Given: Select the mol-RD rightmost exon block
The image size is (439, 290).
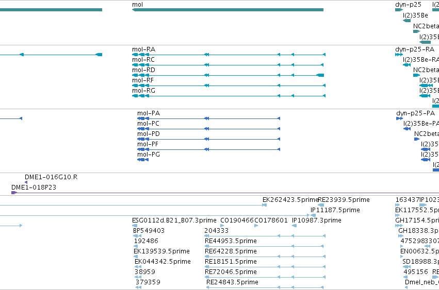Looking at the screenshot, I should pos(320,75).
